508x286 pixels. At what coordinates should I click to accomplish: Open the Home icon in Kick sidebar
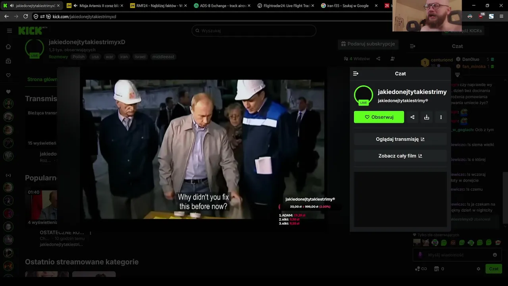[8, 46]
